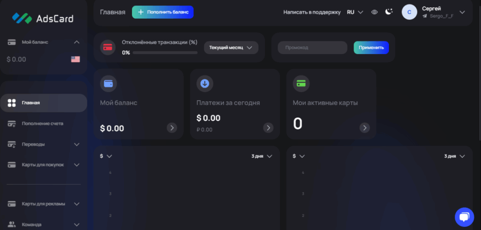This screenshot has width=481, height=230.
Task: Open the chat support bubble
Action: coord(465,217)
